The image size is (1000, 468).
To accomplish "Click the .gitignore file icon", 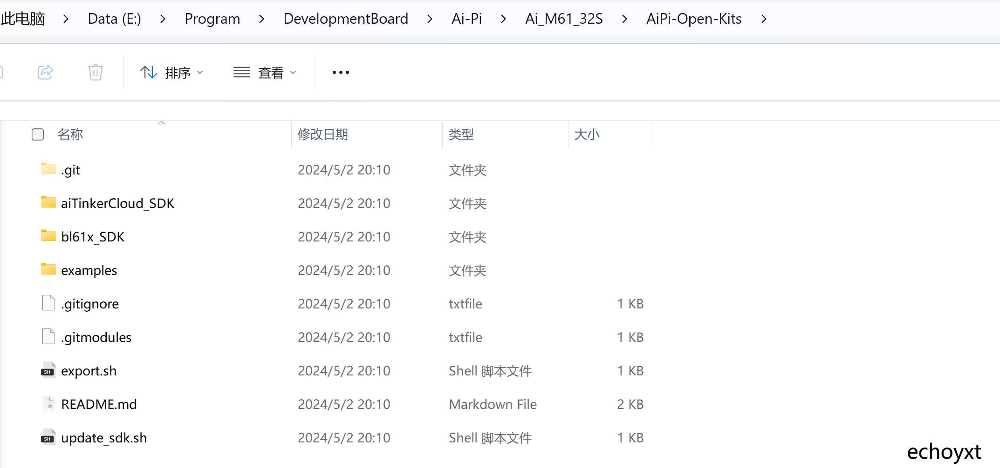I will 48,303.
